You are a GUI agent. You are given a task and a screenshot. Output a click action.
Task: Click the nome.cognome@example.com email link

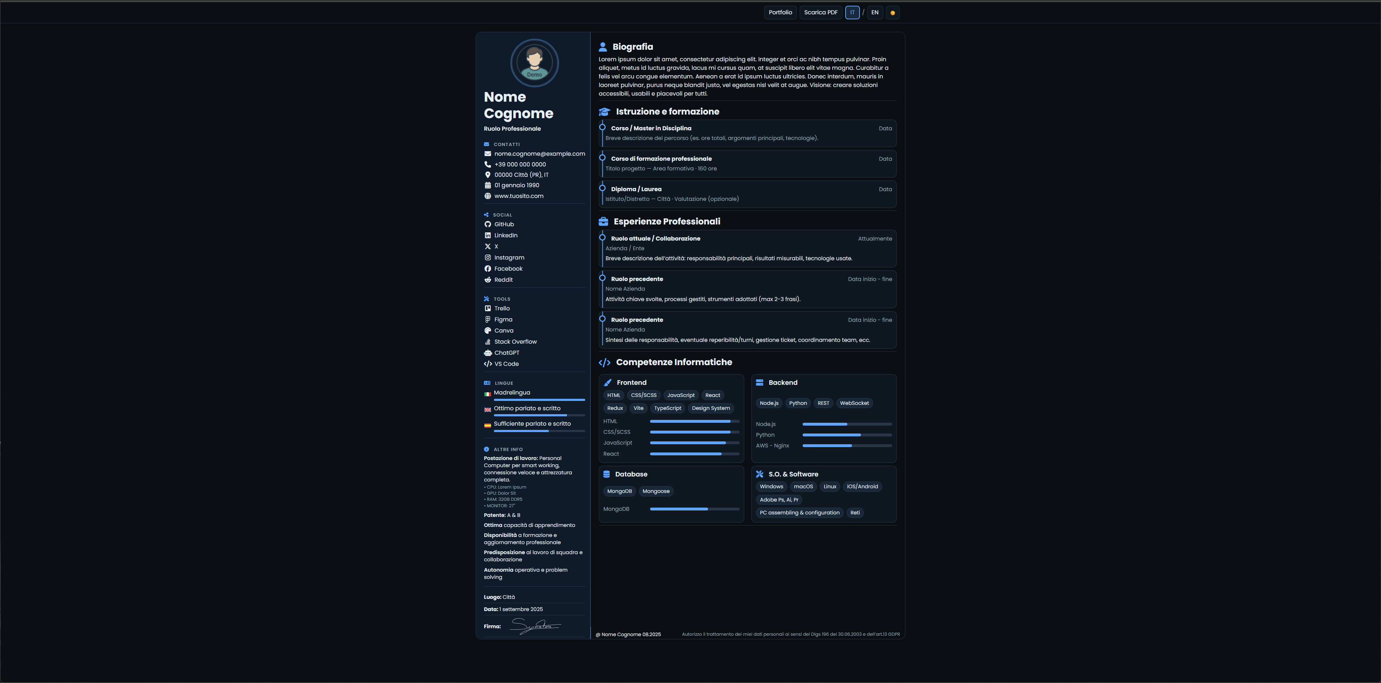coord(539,154)
